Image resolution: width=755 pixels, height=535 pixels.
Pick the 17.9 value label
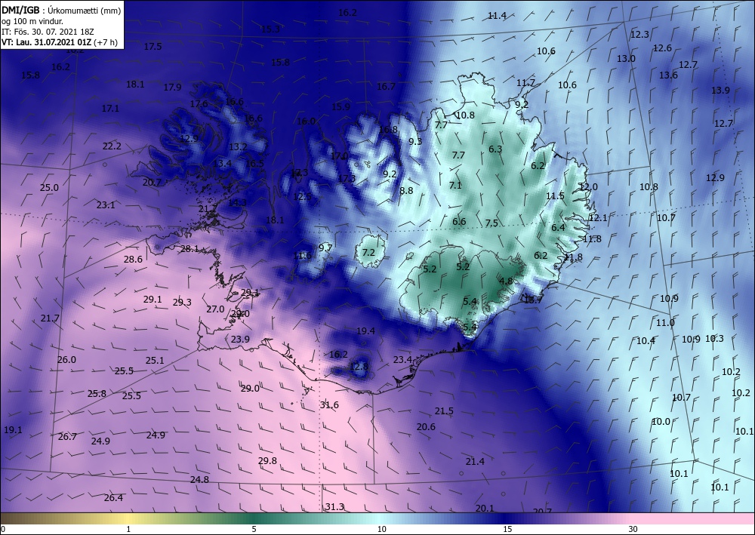click(172, 88)
